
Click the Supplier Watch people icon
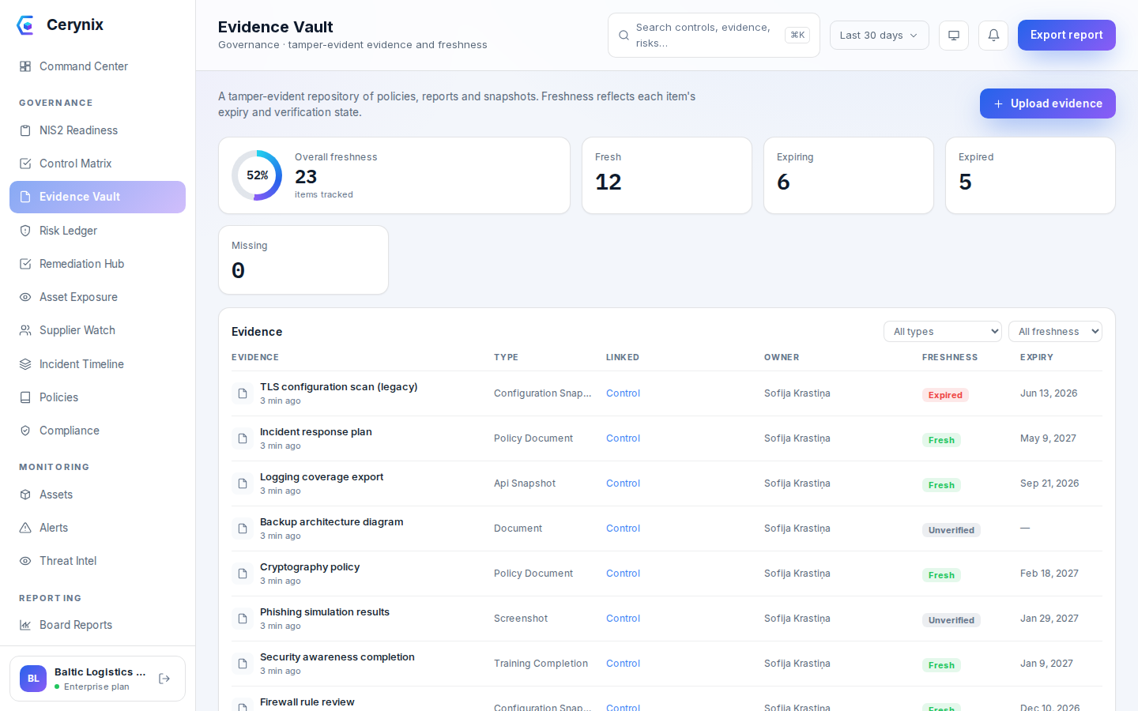pyautogui.click(x=25, y=330)
